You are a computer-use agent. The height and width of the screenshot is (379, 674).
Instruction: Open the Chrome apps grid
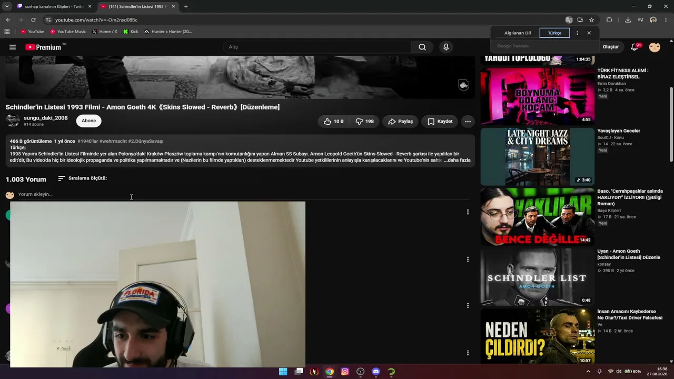click(x=7, y=32)
